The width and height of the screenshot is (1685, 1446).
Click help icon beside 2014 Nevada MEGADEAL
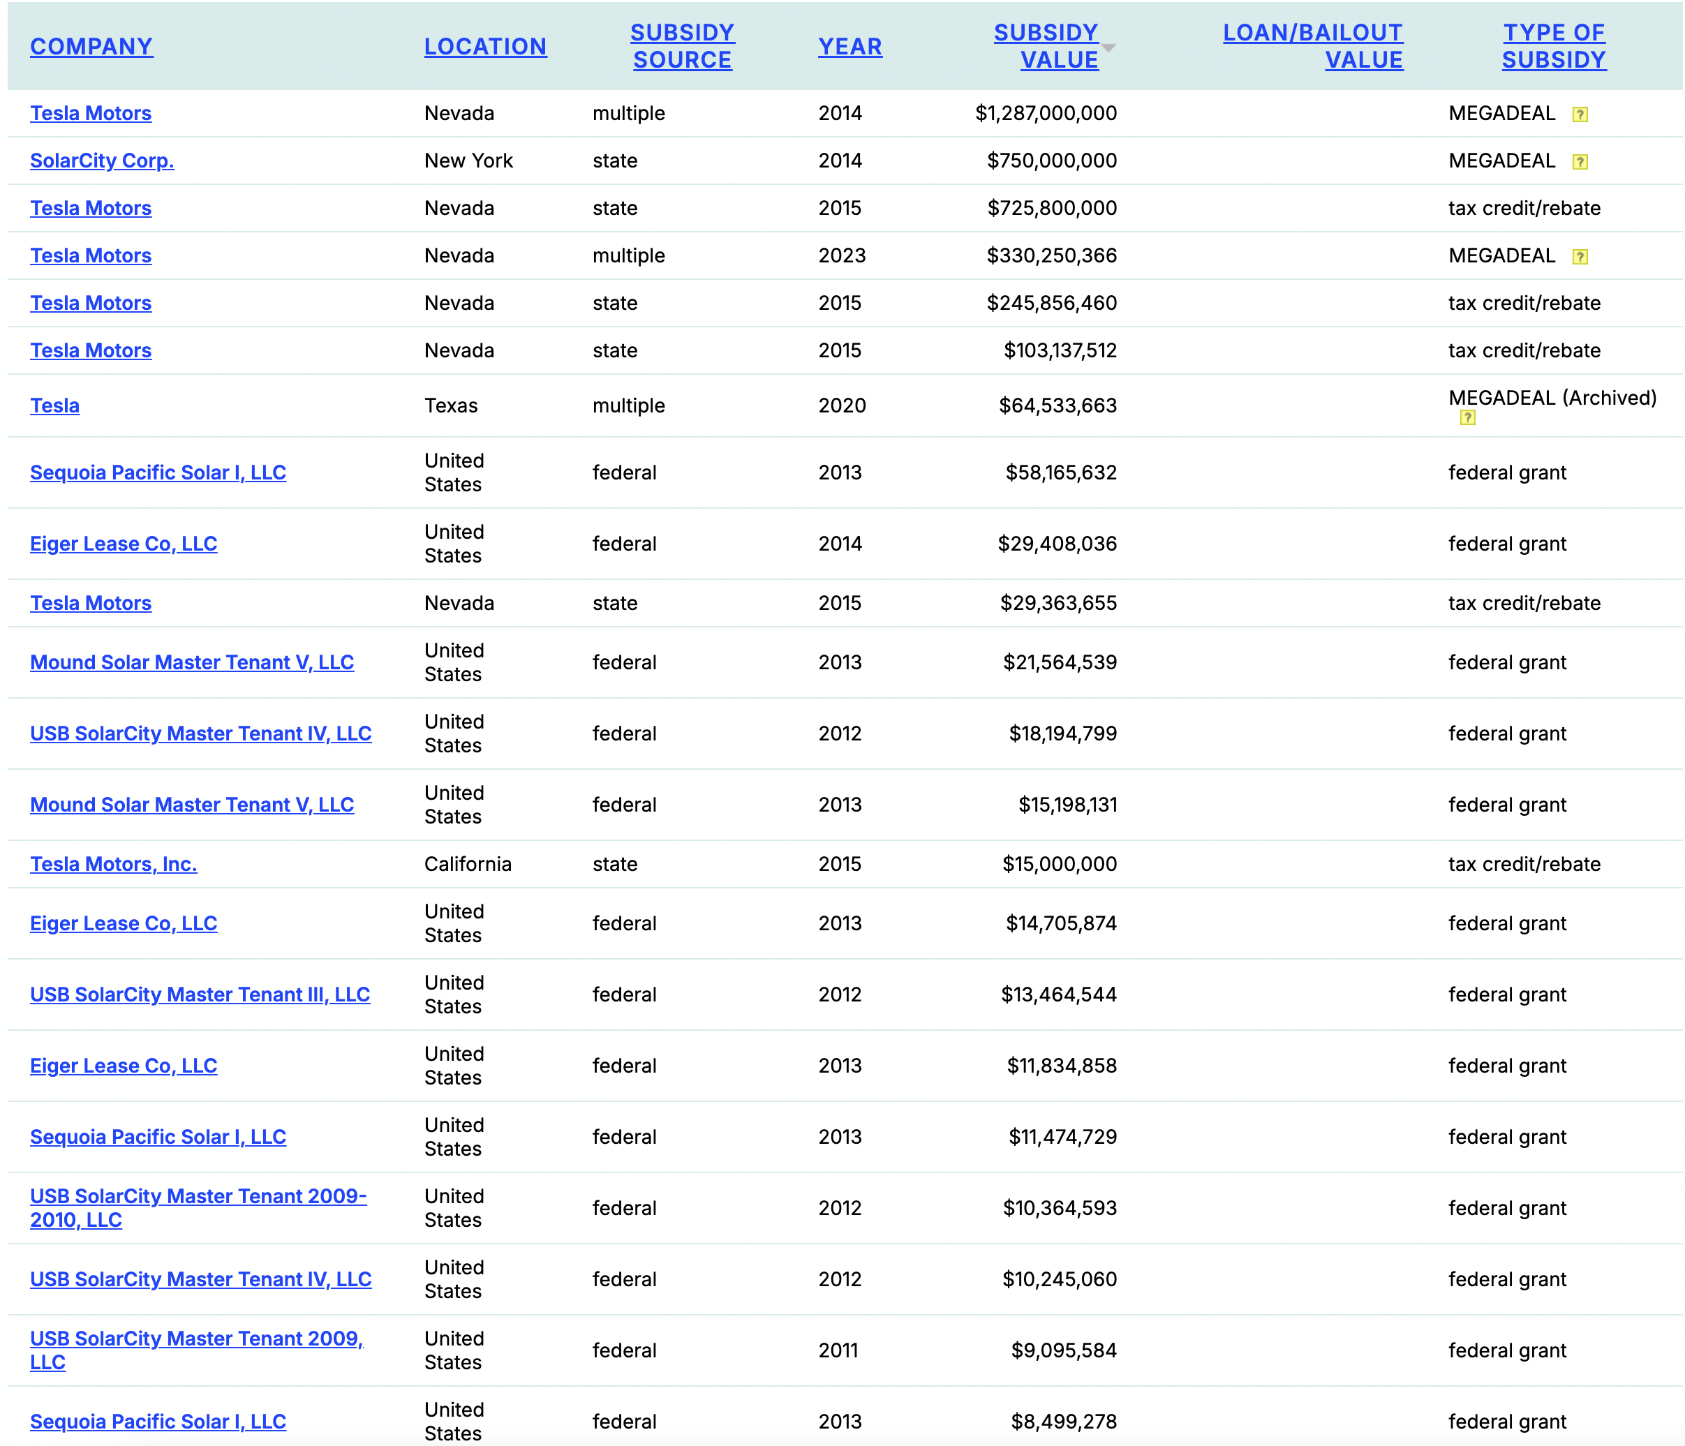(x=1580, y=114)
